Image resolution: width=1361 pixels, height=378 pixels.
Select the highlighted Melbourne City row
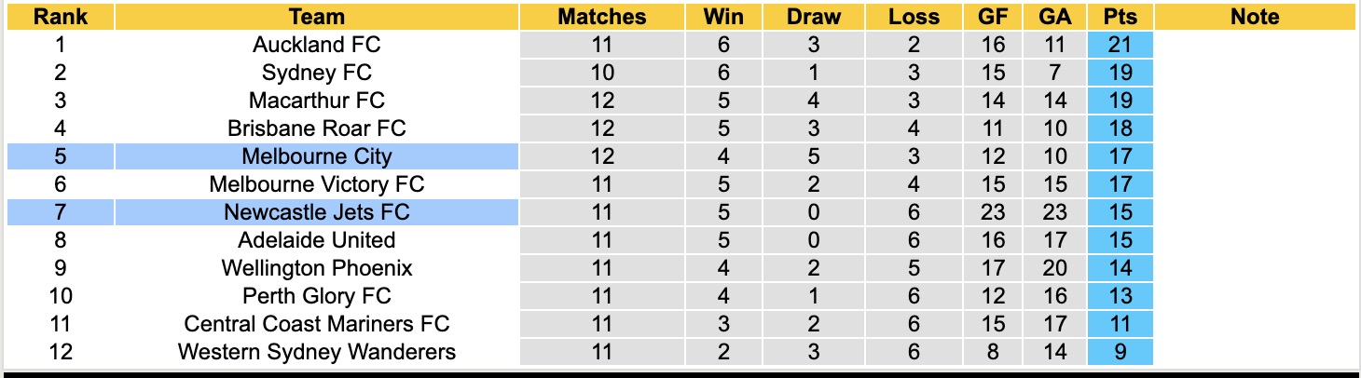316,156
